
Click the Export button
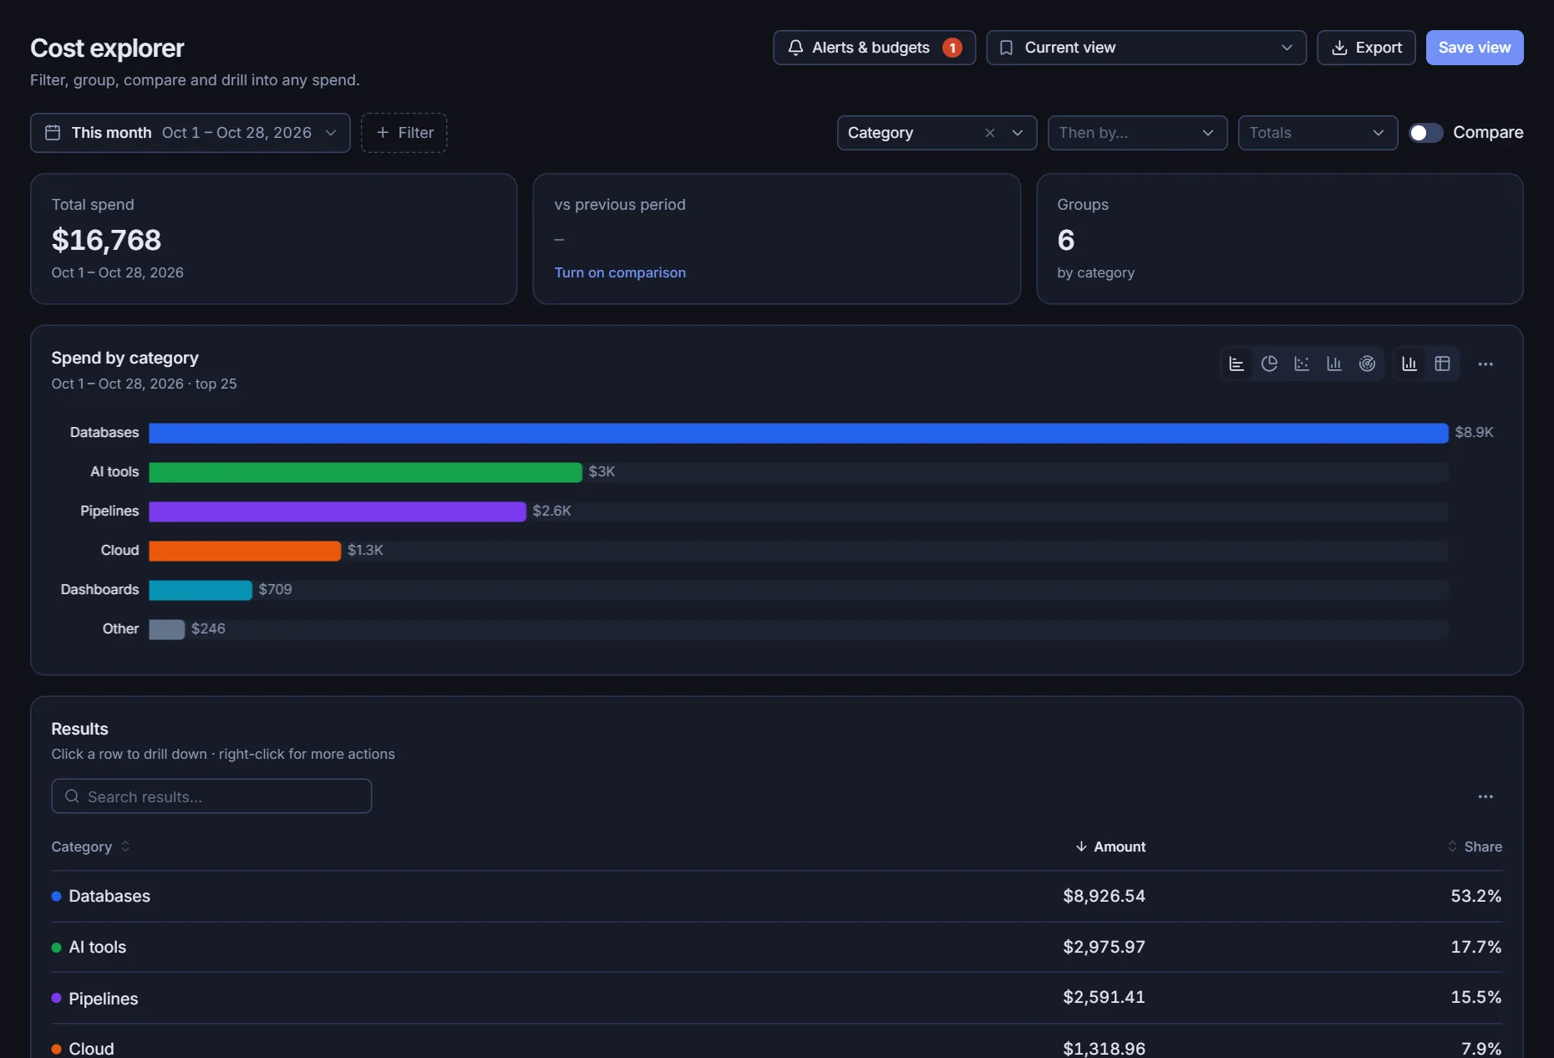(1366, 48)
